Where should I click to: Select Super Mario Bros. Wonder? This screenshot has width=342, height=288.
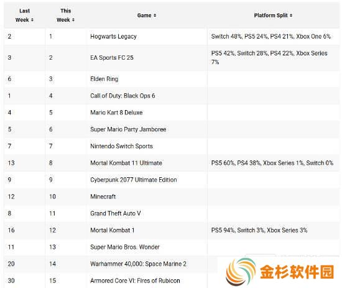click(x=125, y=247)
